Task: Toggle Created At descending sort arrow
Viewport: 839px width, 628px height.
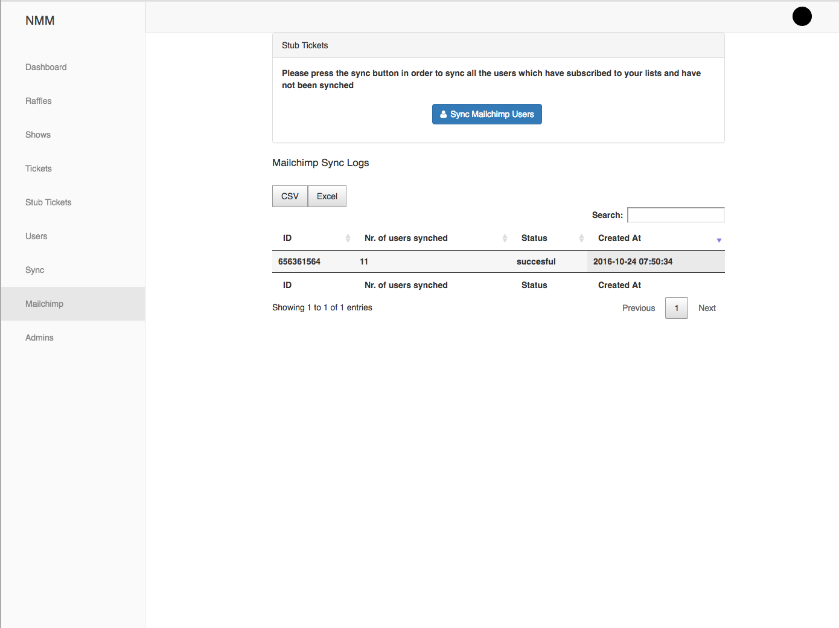Action: [718, 240]
